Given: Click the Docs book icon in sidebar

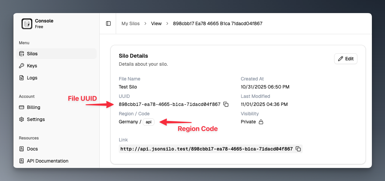Looking at the screenshot, I should (22, 149).
